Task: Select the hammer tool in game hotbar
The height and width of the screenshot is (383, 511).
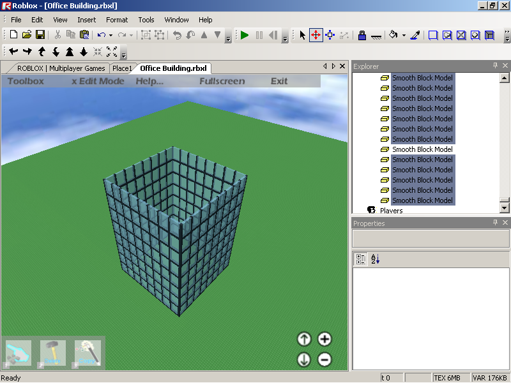Action: (x=53, y=353)
